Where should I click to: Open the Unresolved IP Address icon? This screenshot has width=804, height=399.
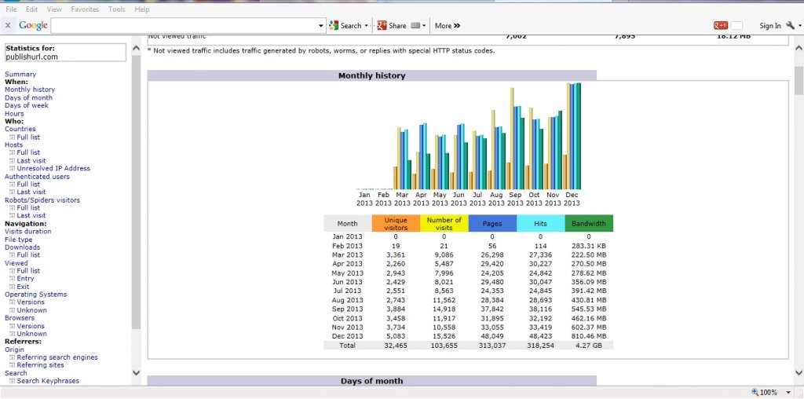tap(13, 168)
